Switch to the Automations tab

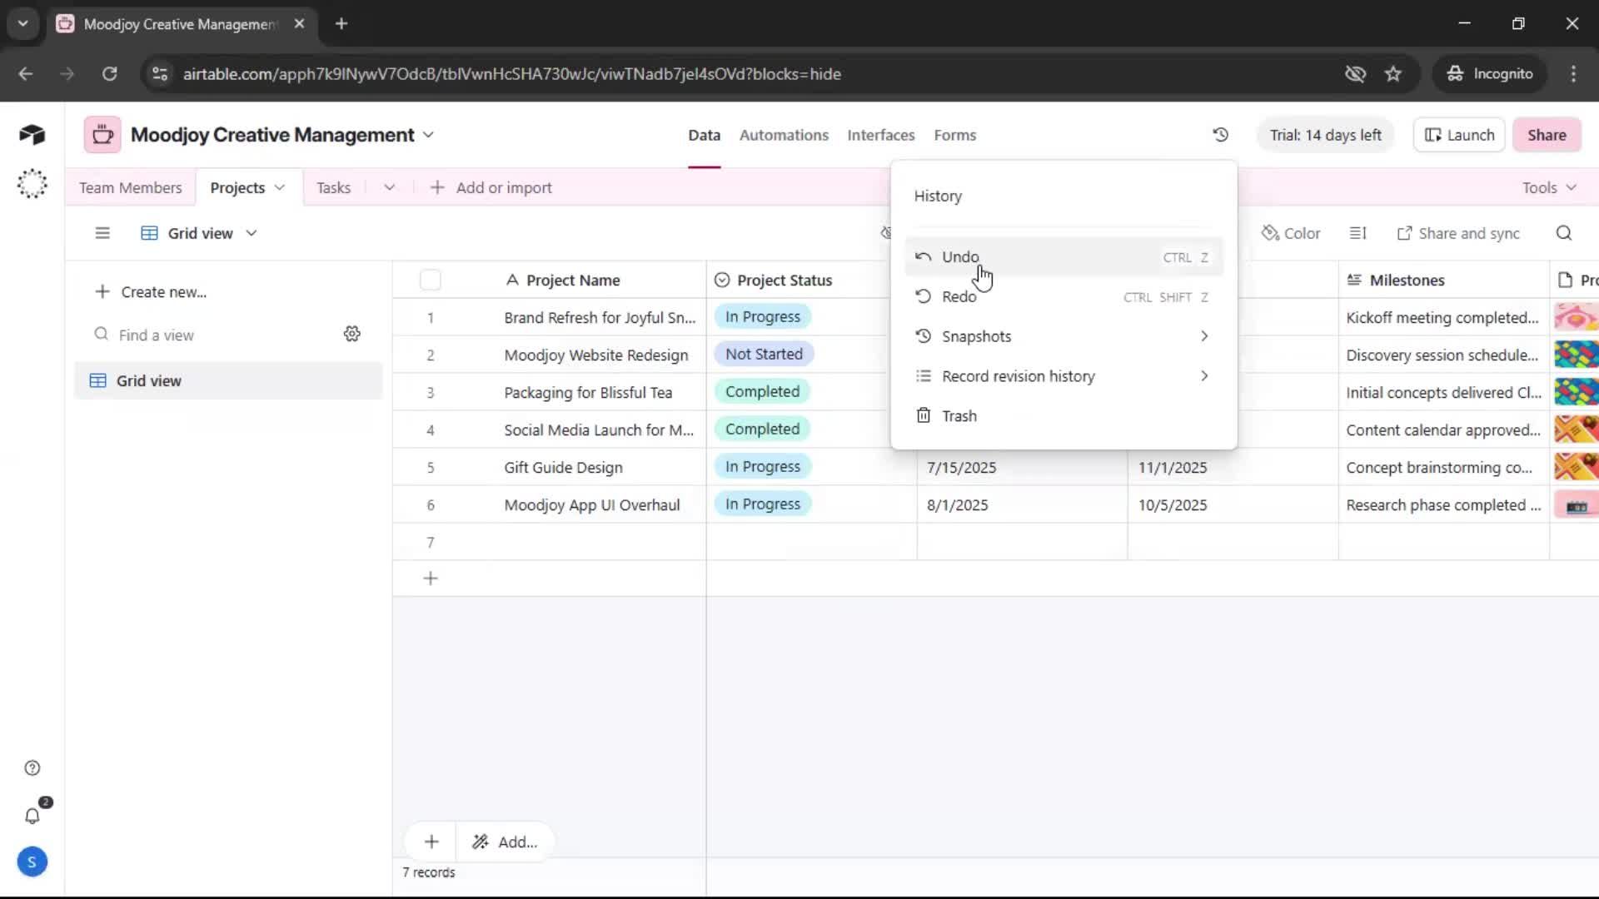click(x=784, y=135)
